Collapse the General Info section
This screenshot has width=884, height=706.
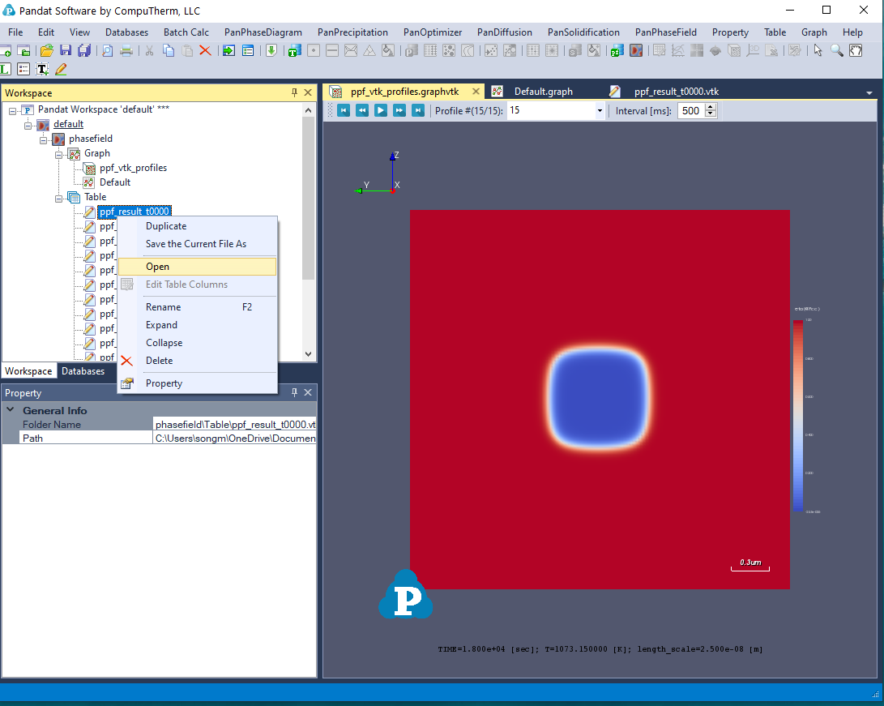(10, 410)
